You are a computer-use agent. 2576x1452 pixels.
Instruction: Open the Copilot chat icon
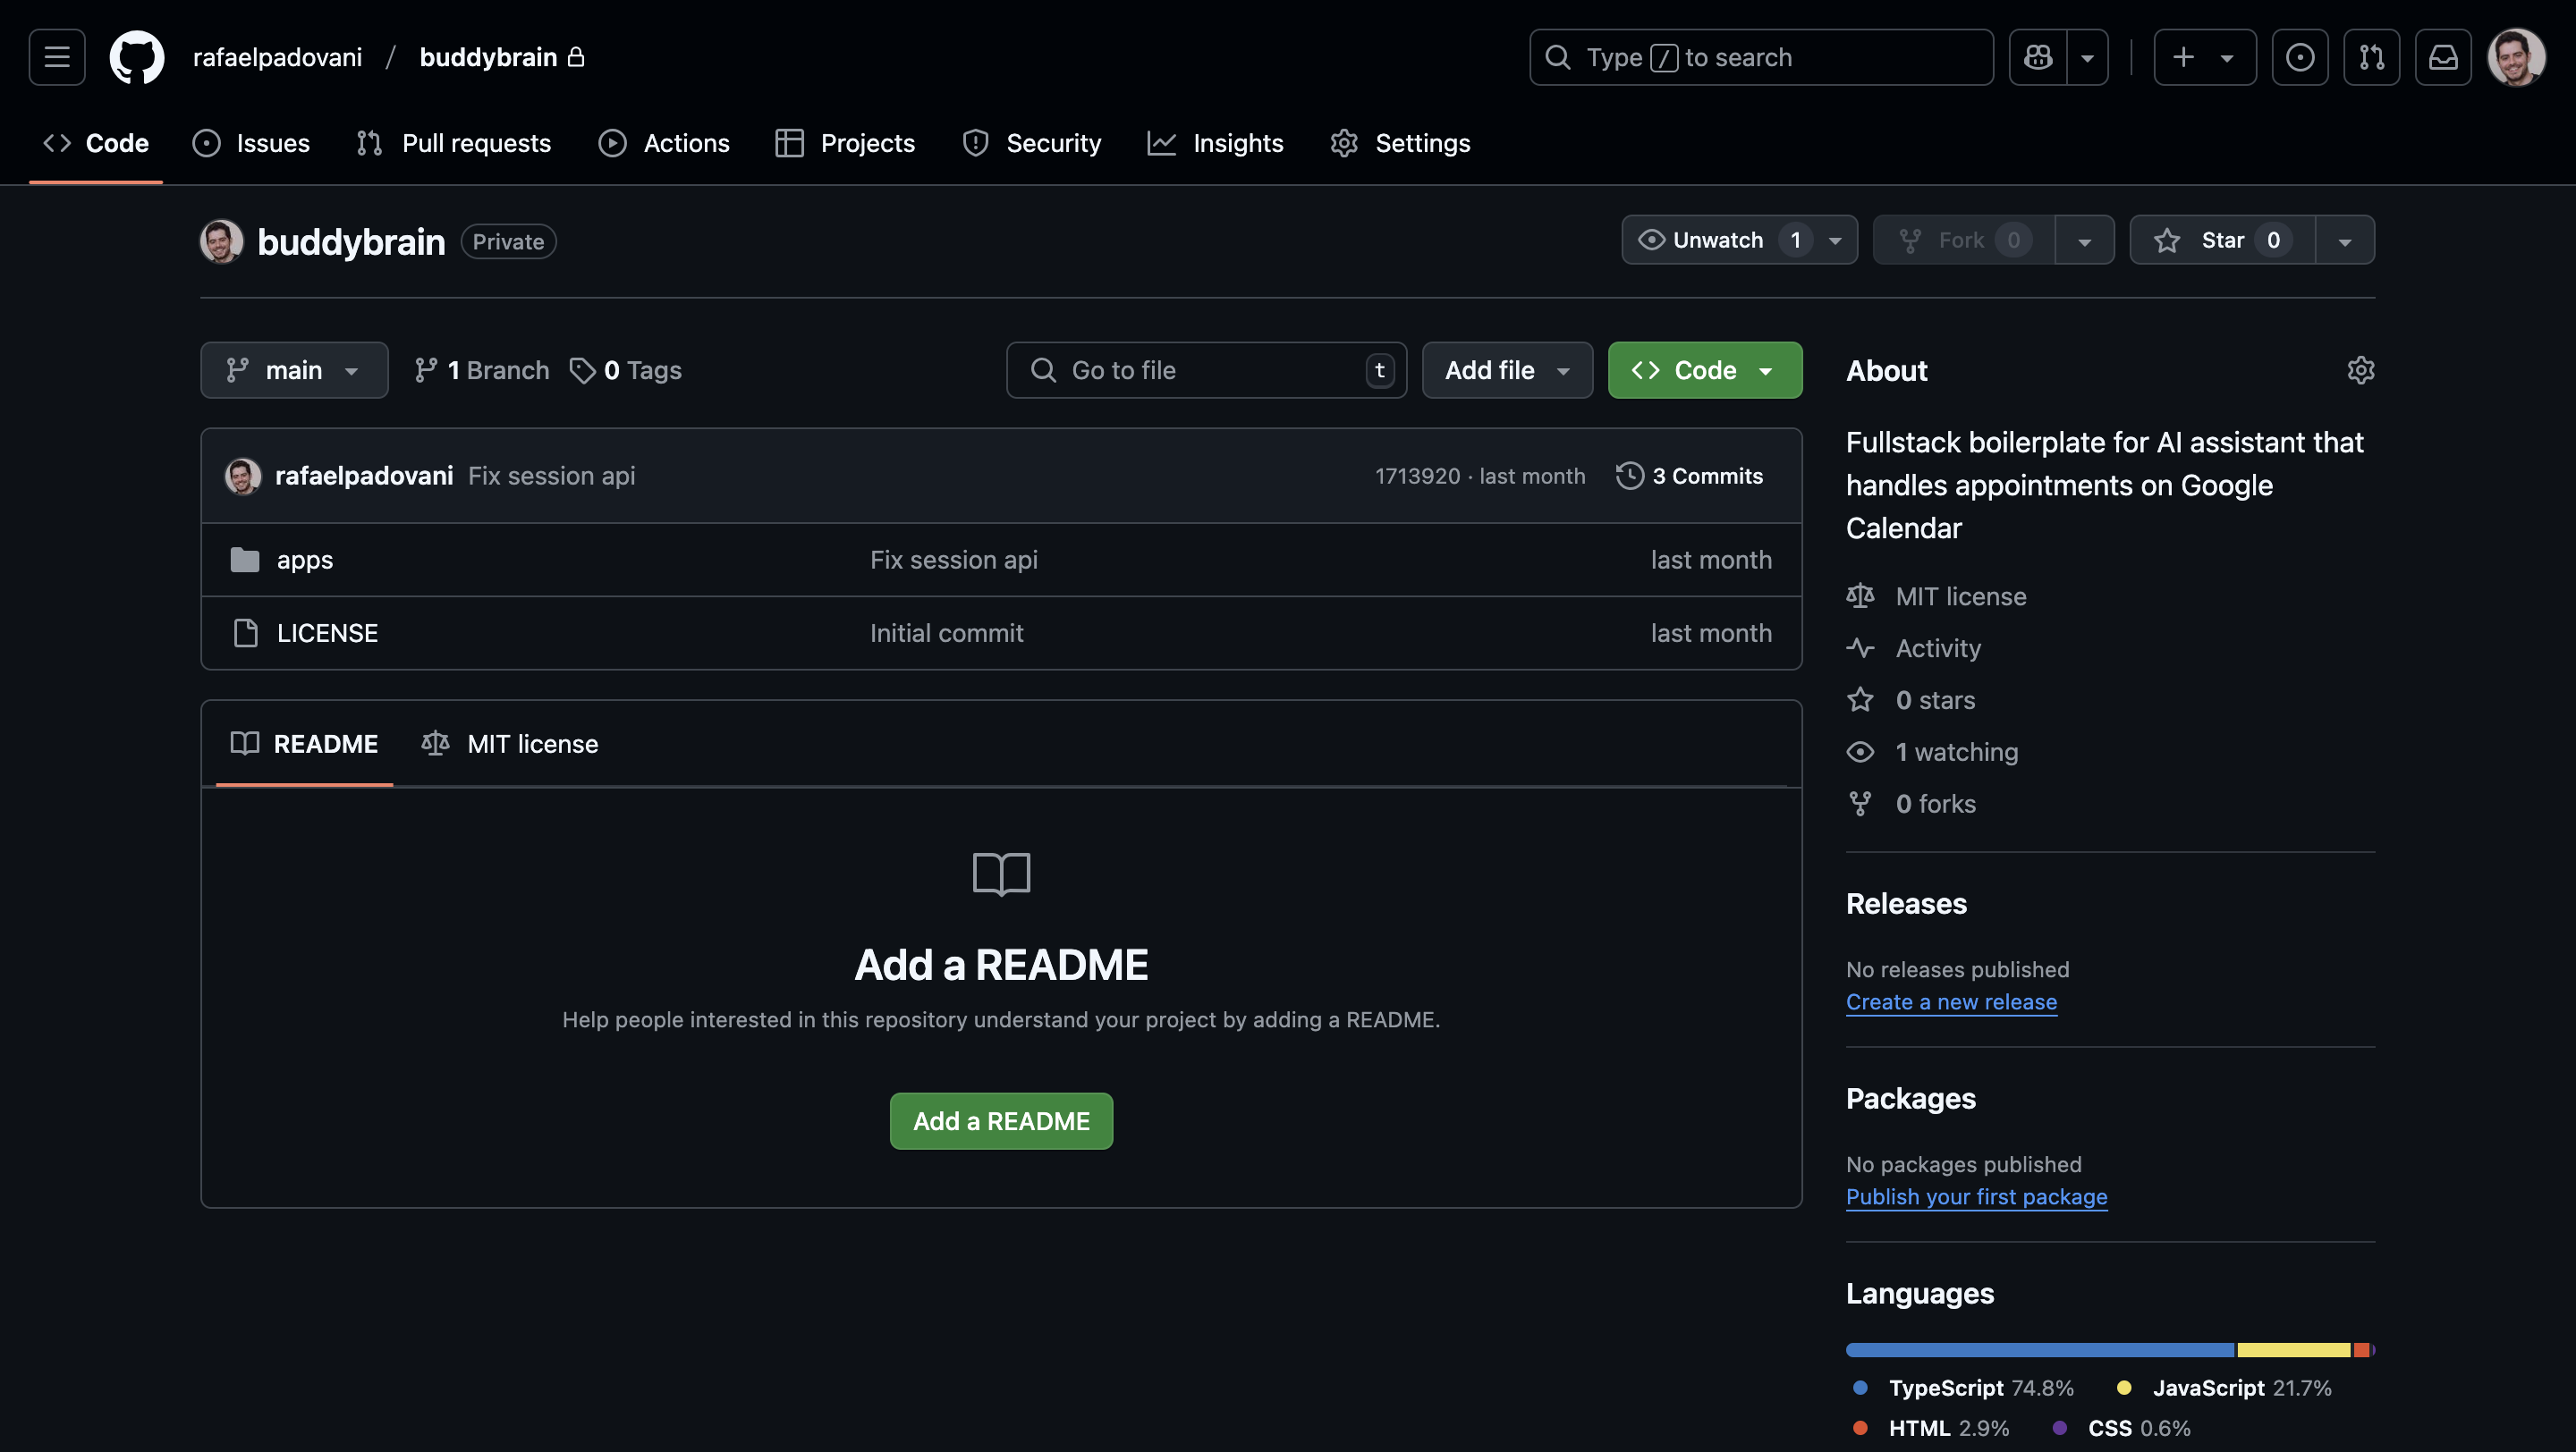2038,57
